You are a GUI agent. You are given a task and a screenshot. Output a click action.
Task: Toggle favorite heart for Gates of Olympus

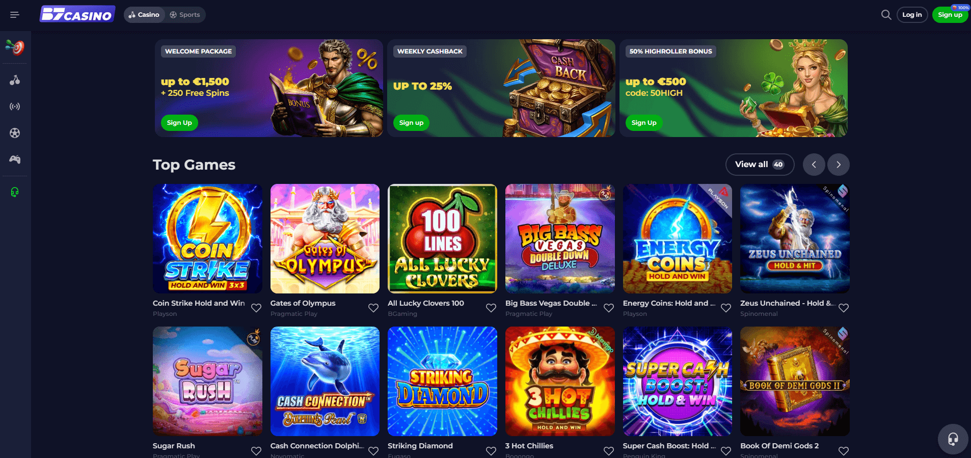(x=373, y=308)
